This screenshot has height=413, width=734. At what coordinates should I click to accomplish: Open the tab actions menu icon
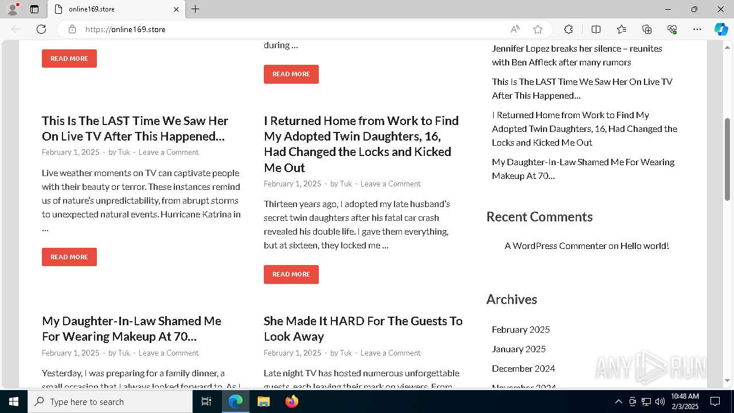tap(34, 9)
